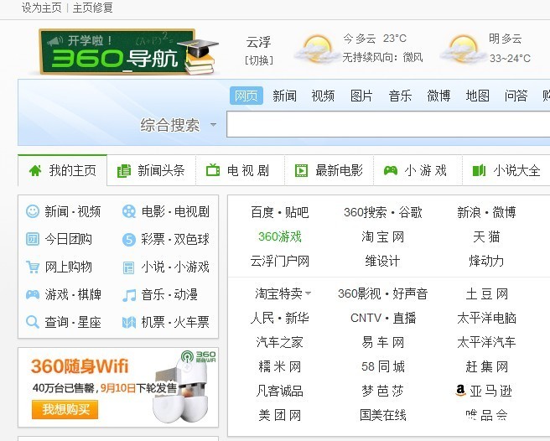Viewport: 550px width, 441px height.
Task: Click the book icon beside 小说大全
Action: click(x=479, y=170)
